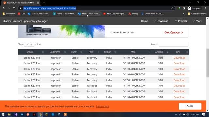Download Fastboot ROM V11.0.3.0.QFKINXM
Viewport: 209px width, 117px height.
pos(179,91)
